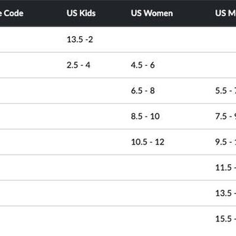Select the 8.5 - 10 women size cell
Image resolution: width=236 pixels, height=236 pixels.
pos(145,116)
